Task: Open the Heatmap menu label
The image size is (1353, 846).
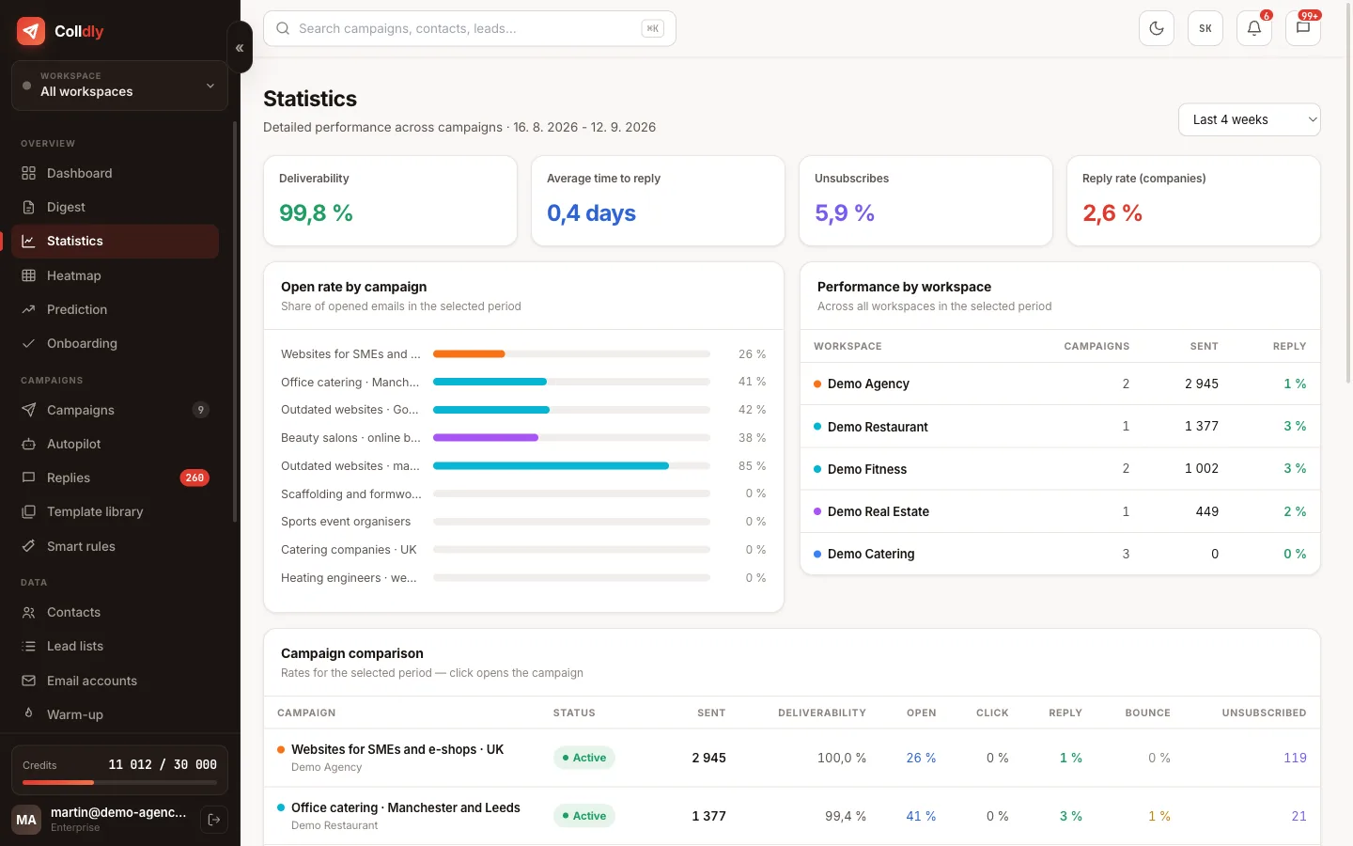Action: click(74, 275)
